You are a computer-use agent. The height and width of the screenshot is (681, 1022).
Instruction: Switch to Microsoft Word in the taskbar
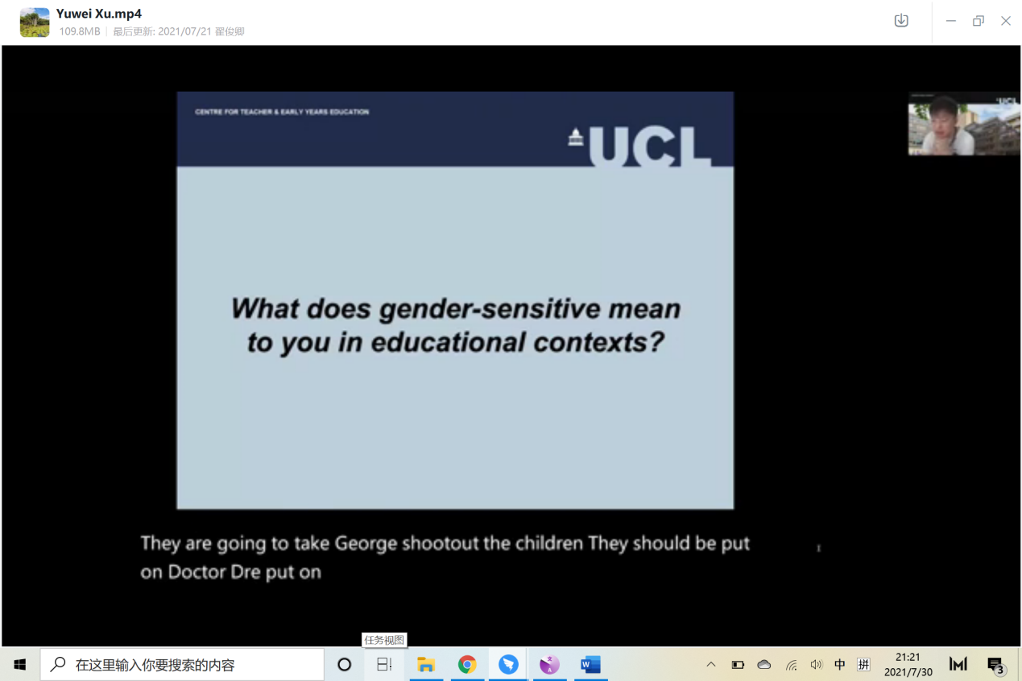click(590, 665)
